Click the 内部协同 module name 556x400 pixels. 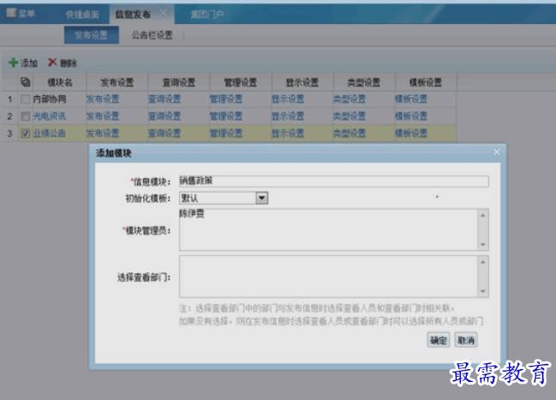50,99
